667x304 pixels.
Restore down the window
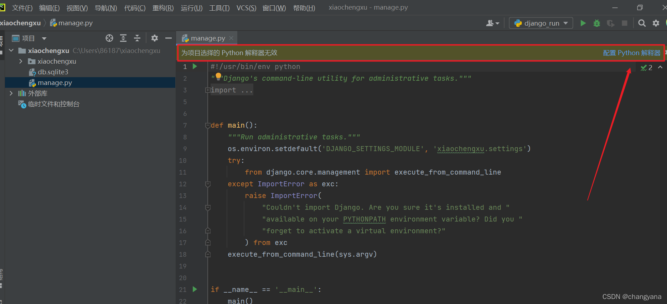point(640,7)
